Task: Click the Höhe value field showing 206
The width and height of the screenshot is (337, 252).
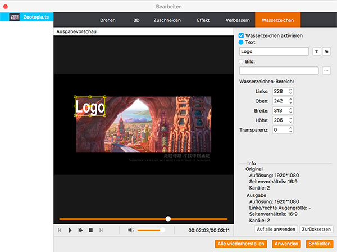Action: [x=280, y=120]
